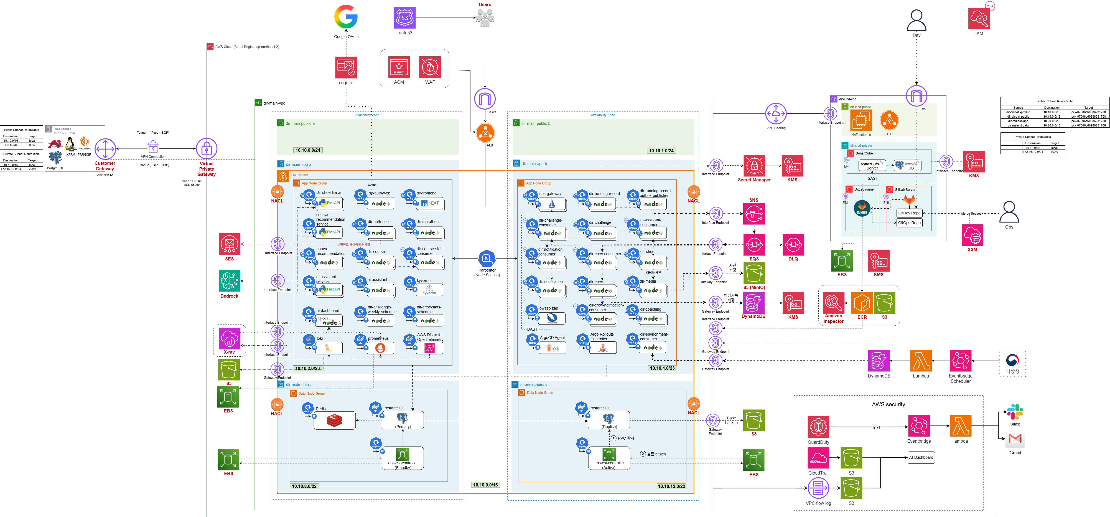Click the Users group icon
Screen dimensions: 1110x517
[485, 18]
